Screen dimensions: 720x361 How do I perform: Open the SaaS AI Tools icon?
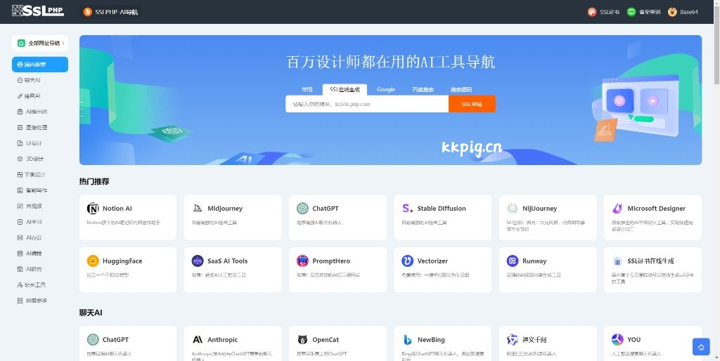[198, 261]
